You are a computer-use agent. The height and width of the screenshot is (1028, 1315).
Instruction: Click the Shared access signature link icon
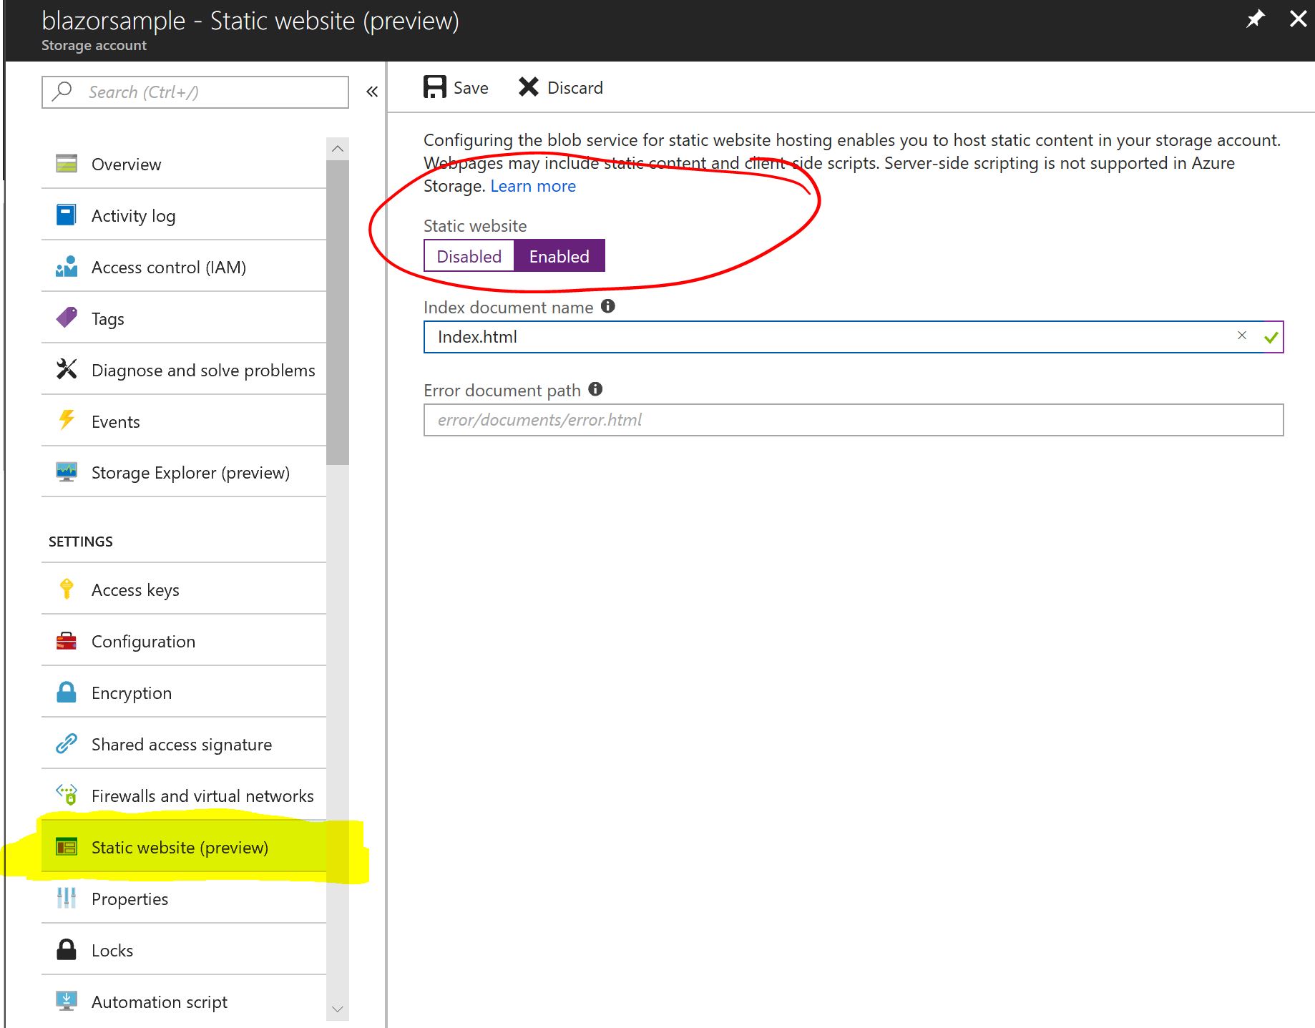[x=67, y=744]
